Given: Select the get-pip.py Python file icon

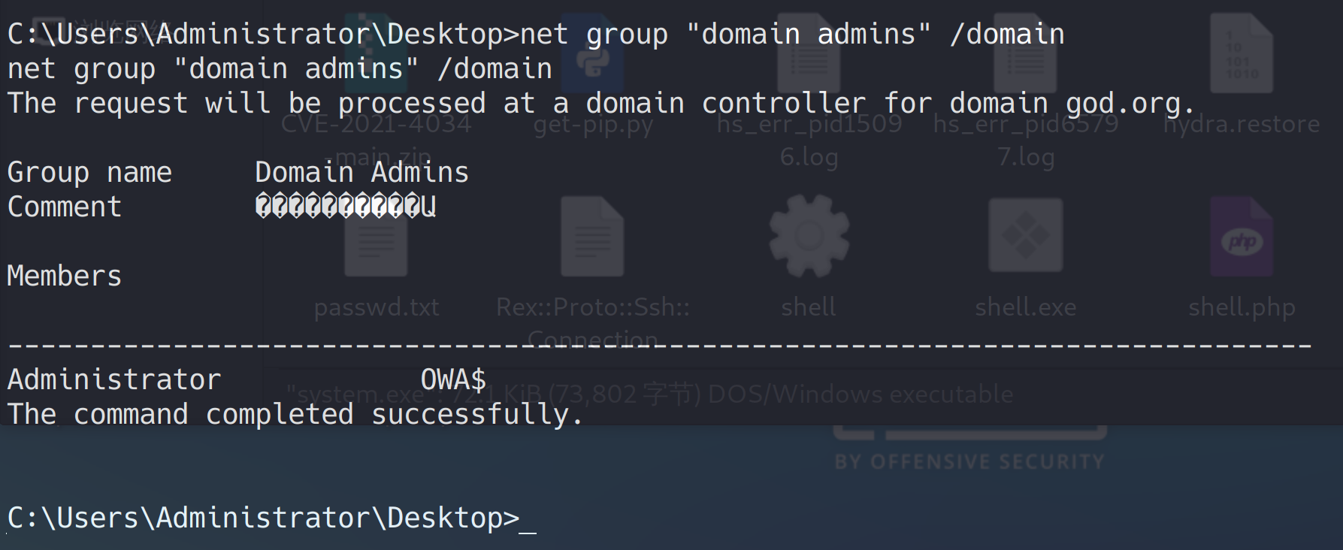Looking at the screenshot, I should 593,53.
